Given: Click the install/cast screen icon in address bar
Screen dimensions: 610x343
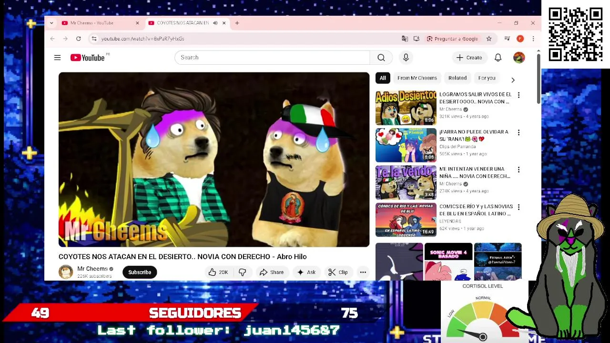Looking at the screenshot, I should tap(416, 39).
